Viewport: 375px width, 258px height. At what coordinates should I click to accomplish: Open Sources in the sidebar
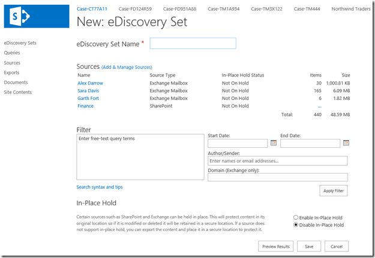point(12,63)
